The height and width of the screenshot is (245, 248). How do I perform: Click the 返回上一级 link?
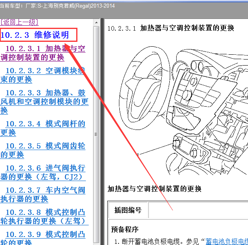[x=19, y=22]
